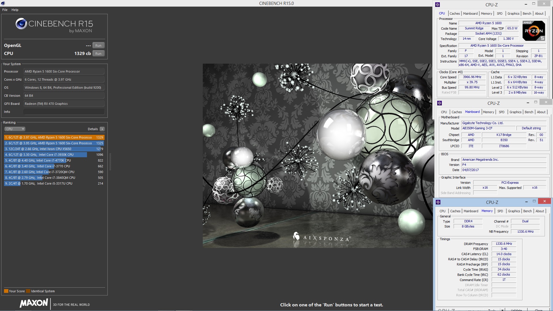The height and width of the screenshot is (311, 553).
Task: Click the Details arrow button in Ranking
Action: 102,129
